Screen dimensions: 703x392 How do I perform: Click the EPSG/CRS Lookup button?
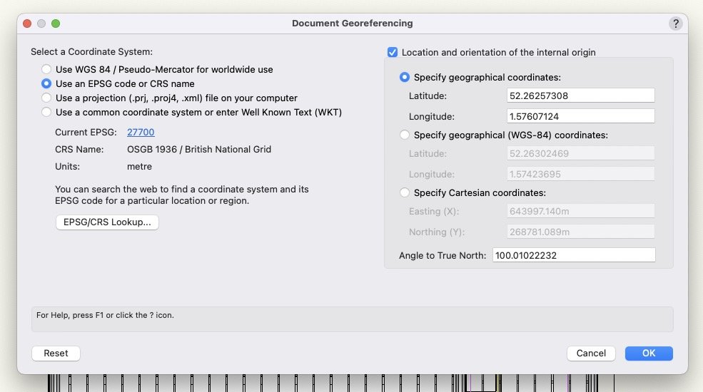pos(107,222)
